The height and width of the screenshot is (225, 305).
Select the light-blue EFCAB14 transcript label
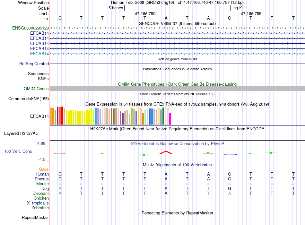tap(39, 54)
